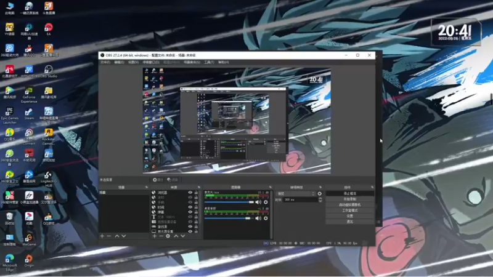
Task: Open the 渐变 transition dropdown
Action: click(296, 194)
